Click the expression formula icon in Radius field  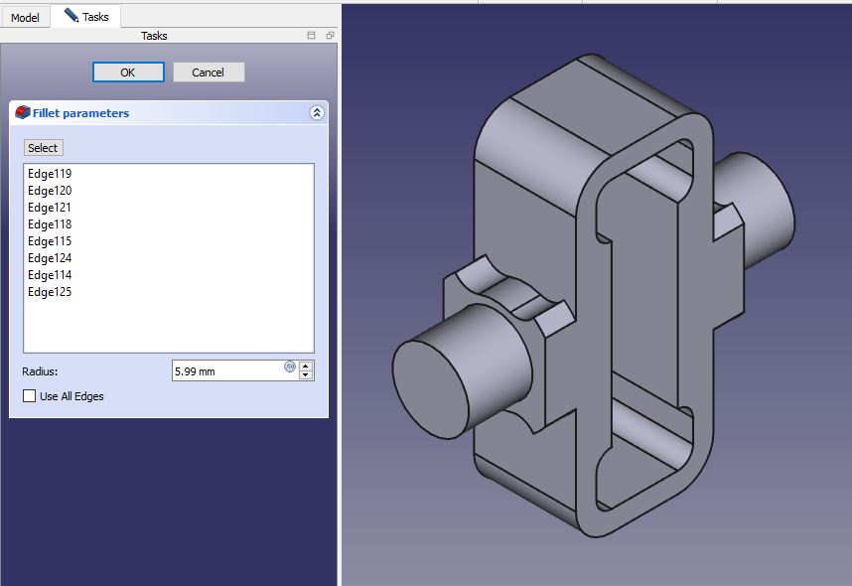click(x=290, y=366)
